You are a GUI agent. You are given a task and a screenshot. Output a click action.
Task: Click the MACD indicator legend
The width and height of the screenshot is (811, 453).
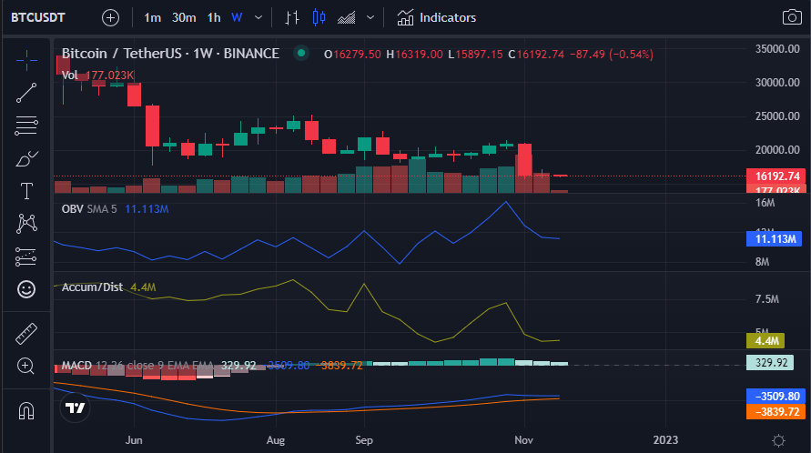click(x=212, y=366)
